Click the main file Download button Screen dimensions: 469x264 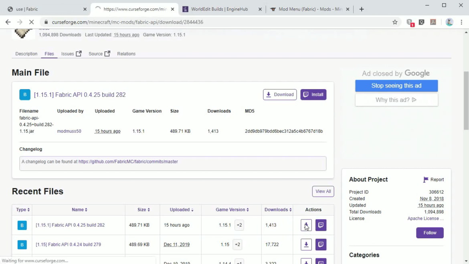coord(280,95)
